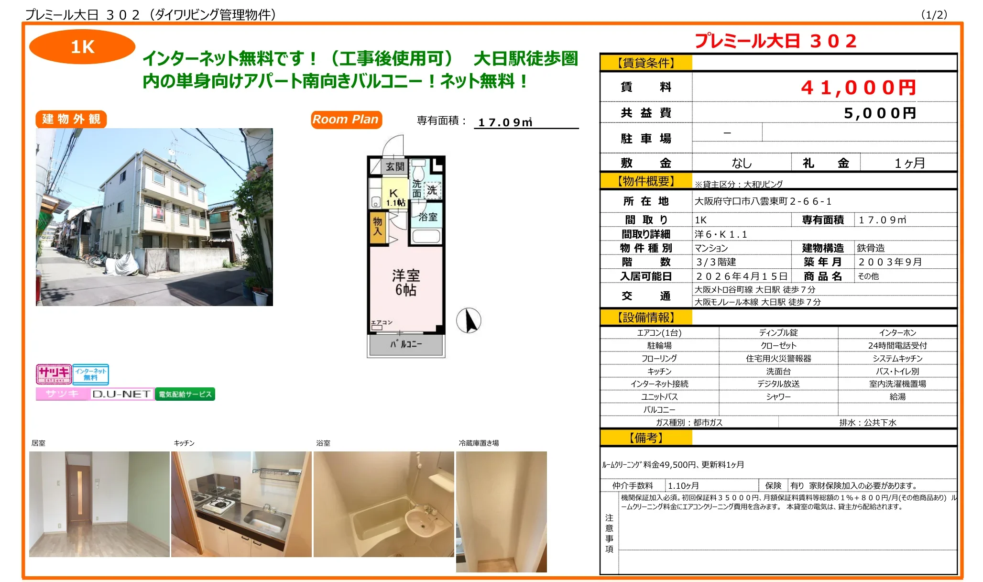Image resolution: width=983 pixels, height=582 pixels.
Task: Click the 賃貸条件 section header
Action: (x=646, y=63)
